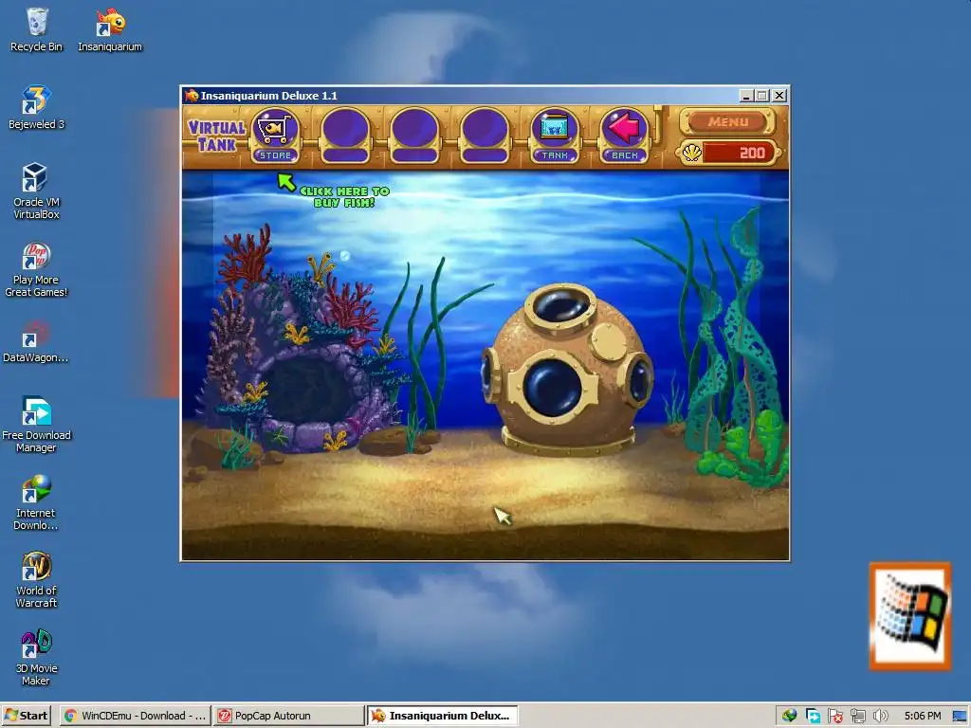
Task: Go back using the pink arrow Back button
Action: 624,136
